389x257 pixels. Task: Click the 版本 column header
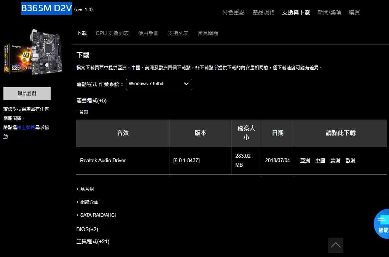[200, 133]
